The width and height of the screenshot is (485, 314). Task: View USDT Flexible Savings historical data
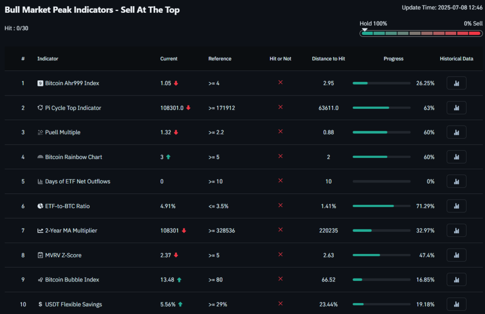pos(456,304)
